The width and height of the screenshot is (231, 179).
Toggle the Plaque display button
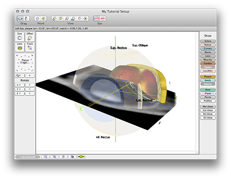pos(208,76)
